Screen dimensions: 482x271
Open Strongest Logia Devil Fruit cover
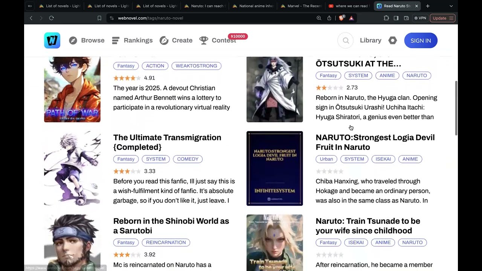[x=275, y=168]
